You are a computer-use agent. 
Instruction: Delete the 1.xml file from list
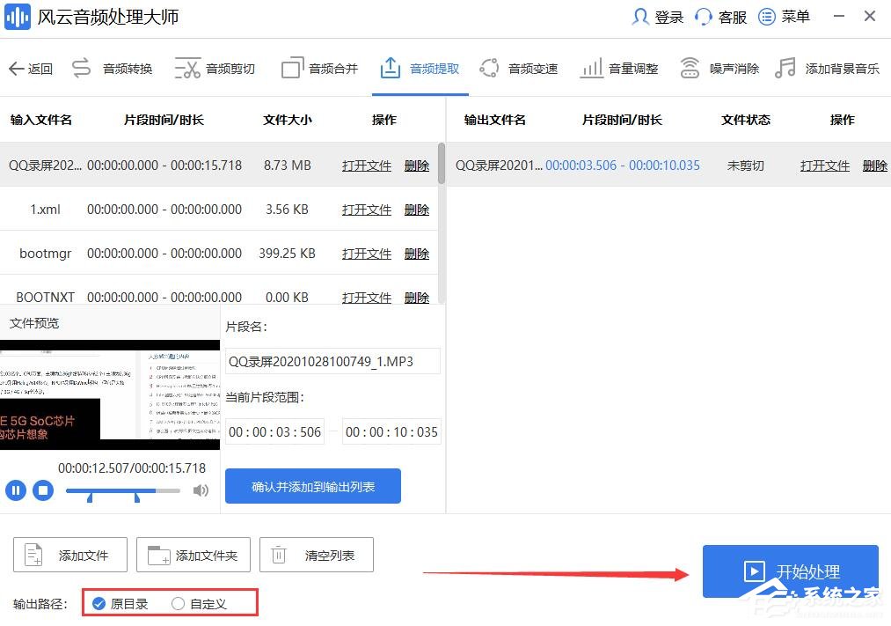point(416,210)
